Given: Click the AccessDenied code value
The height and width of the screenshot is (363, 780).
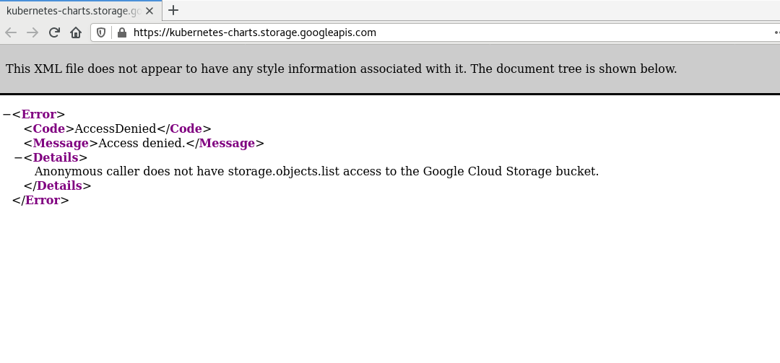Looking at the screenshot, I should tap(116, 128).
